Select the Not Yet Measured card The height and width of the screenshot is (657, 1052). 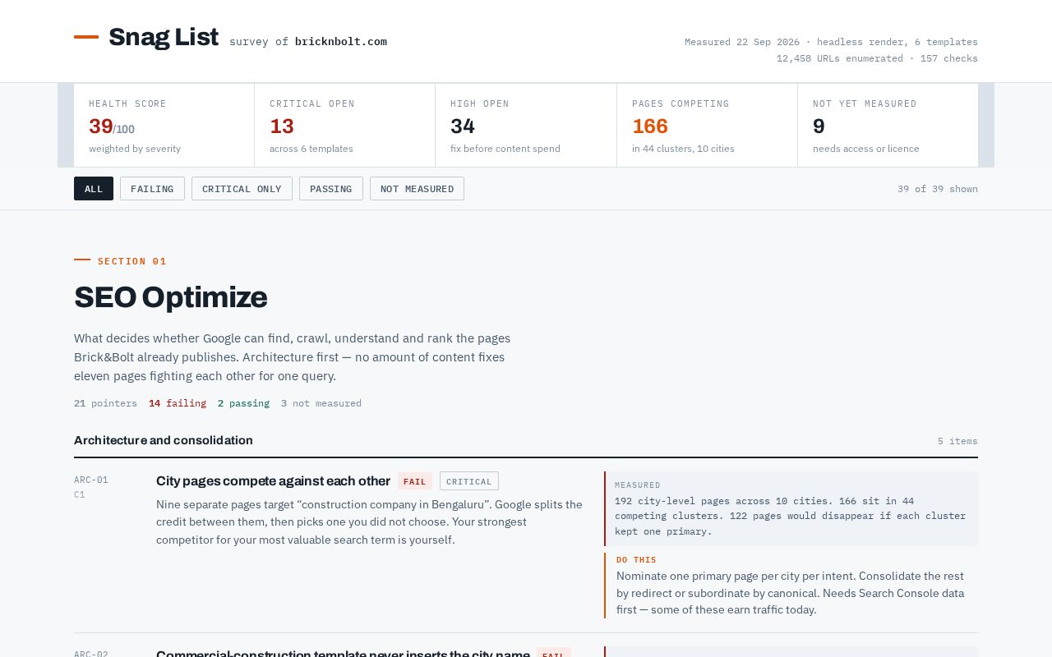pos(888,126)
